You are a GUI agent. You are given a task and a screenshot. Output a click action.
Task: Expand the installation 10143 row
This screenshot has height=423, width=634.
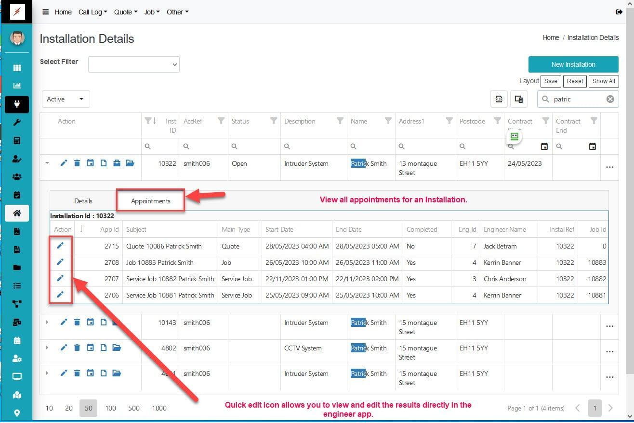[x=47, y=323]
